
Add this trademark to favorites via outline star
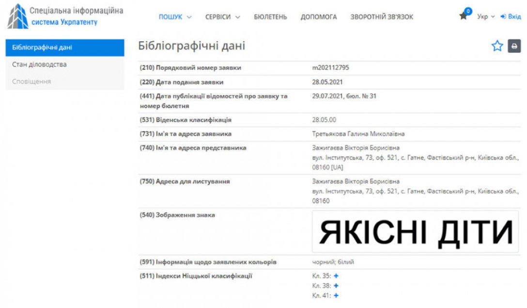click(497, 46)
